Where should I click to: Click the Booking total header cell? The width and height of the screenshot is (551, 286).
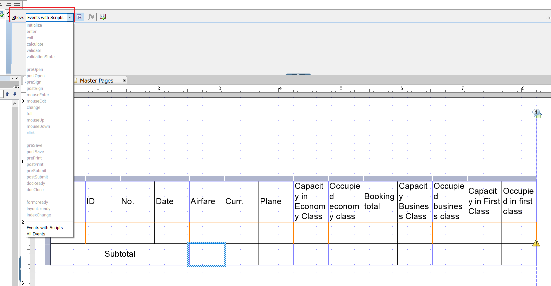[x=380, y=201]
